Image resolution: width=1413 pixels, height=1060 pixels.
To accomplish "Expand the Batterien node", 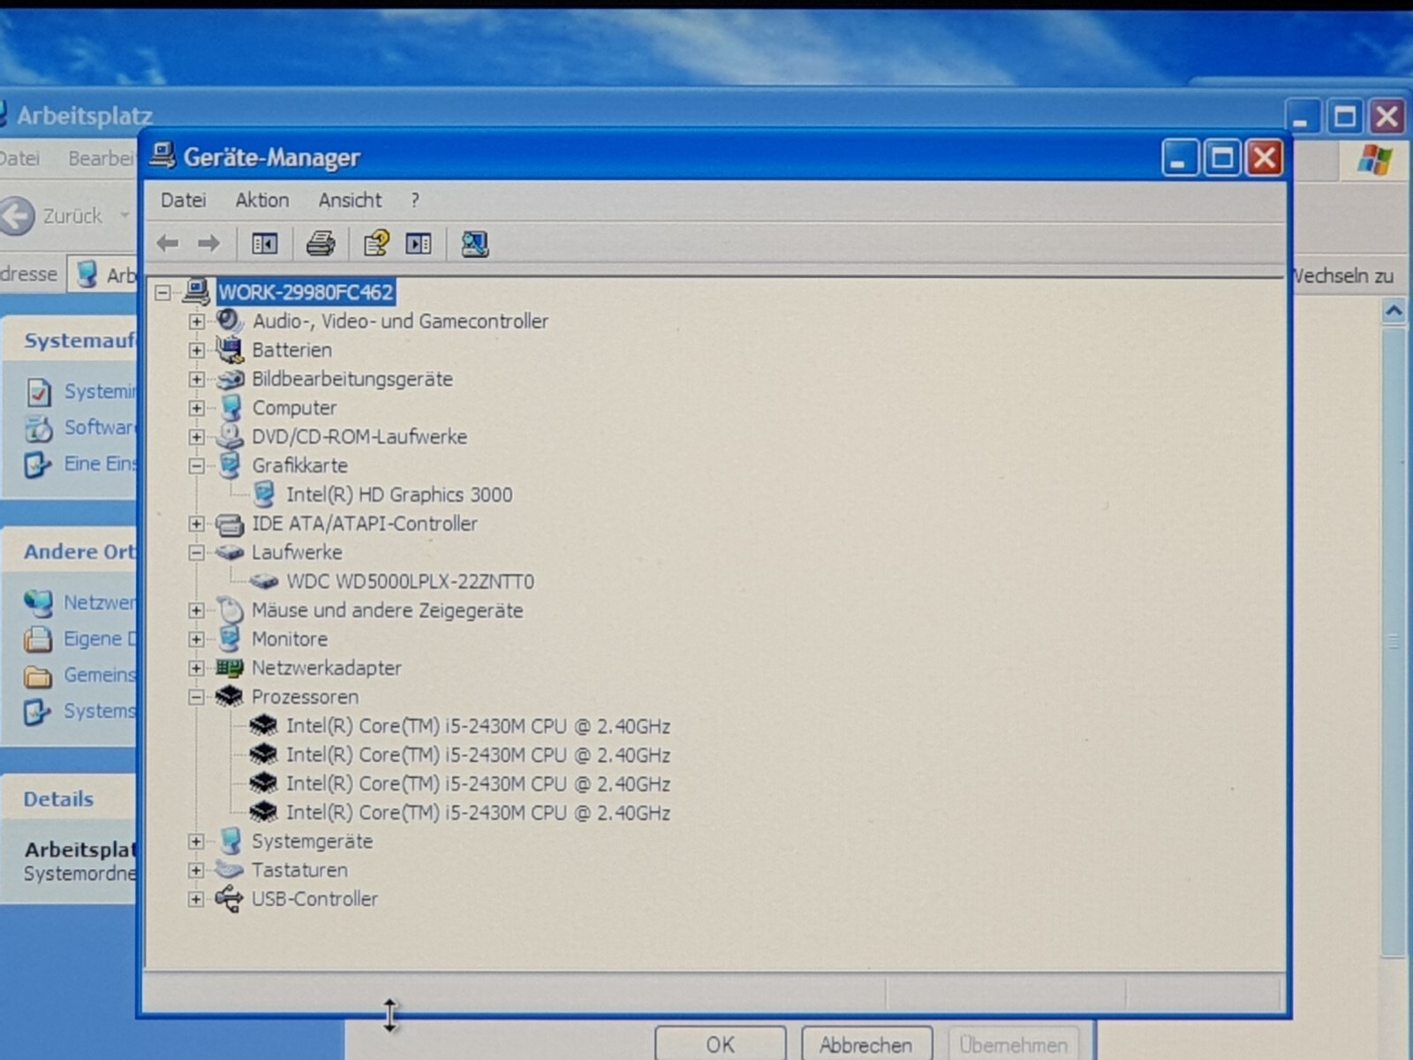I will click(196, 351).
